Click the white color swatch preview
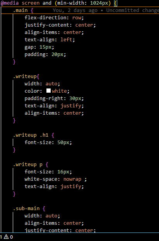 click(x=48, y=91)
